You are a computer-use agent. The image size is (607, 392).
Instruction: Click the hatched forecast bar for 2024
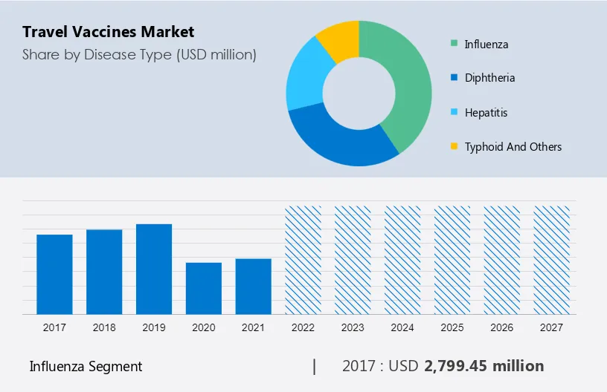click(402, 260)
